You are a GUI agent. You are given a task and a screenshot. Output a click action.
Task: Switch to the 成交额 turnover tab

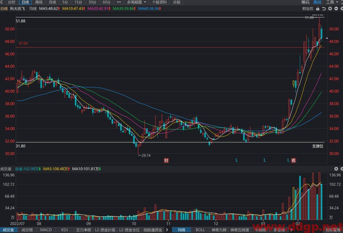[x=27, y=230]
